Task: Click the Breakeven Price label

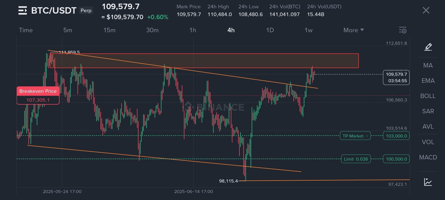Action: click(x=38, y=91)
